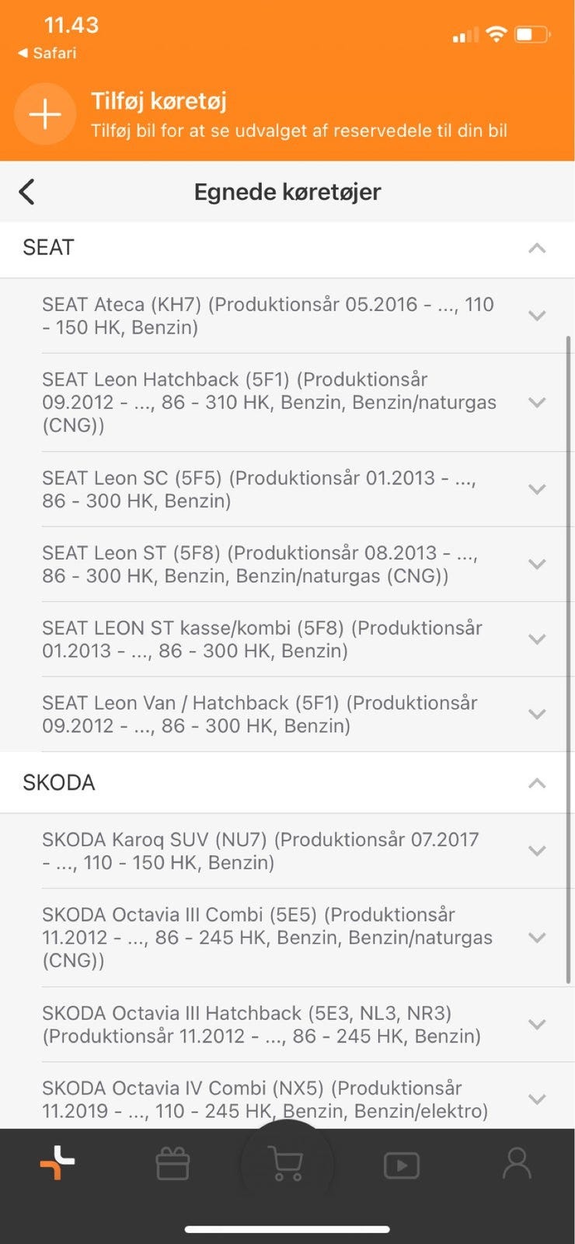Expand SEAT Leon SC (5F5) entry

[x=536, y=489]
